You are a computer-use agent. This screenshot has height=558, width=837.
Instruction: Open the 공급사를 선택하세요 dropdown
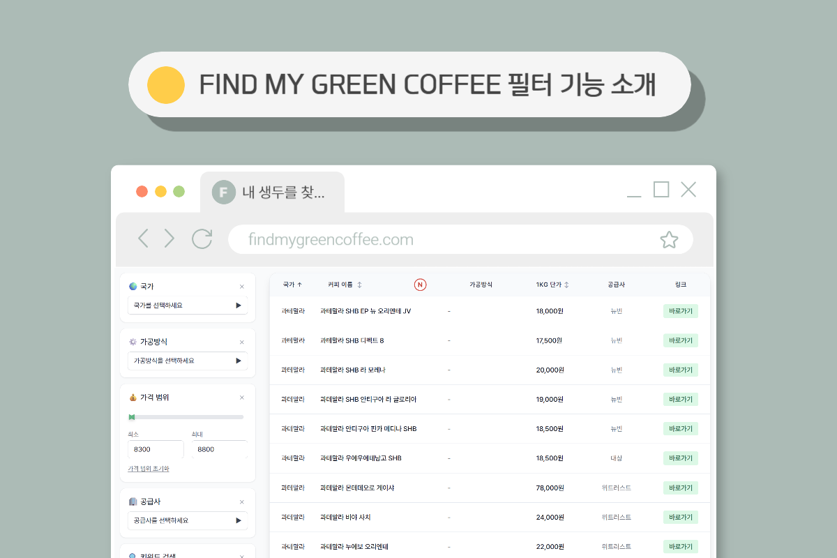point(187,520)
